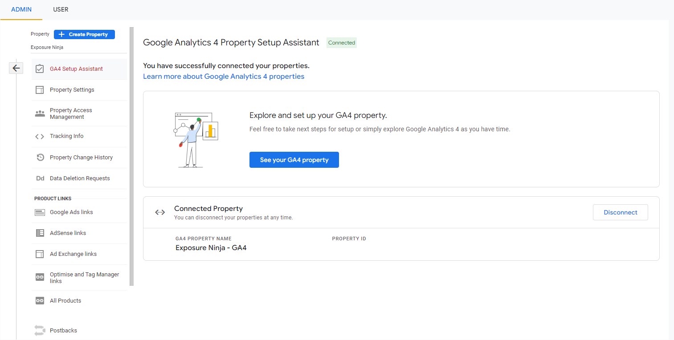674x340 pixels.
Task: Open the Learn more about Google Analytics 4 link
Action: [224, 76]
